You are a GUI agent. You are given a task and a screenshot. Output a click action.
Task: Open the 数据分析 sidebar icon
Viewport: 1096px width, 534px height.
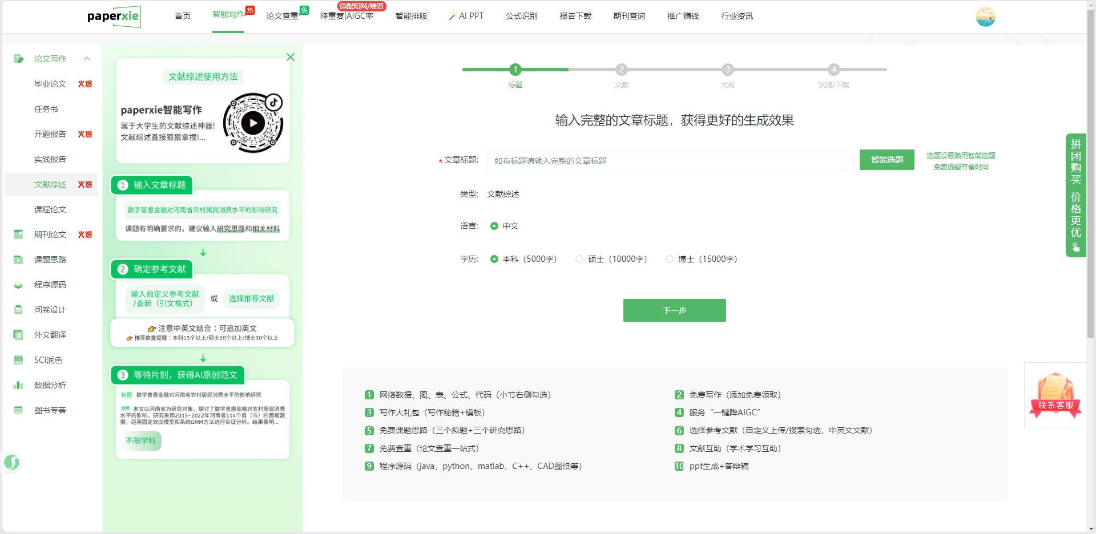point(18,385)
